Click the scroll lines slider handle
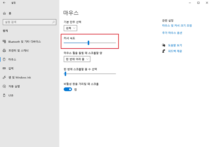This screenshot has height=147, width=211. tap(65, 74)
